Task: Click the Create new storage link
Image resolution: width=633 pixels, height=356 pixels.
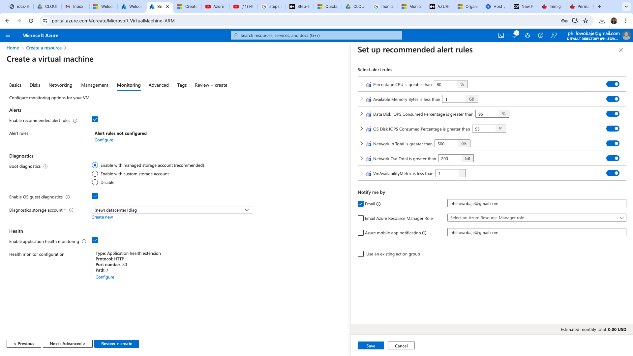Action: pyautogui.click(x=102, y=217)
